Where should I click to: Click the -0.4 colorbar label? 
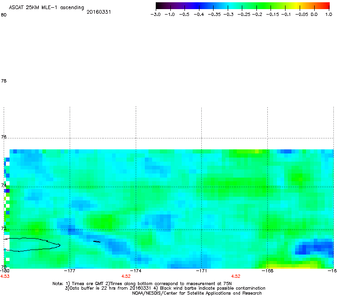coord(199,15)
